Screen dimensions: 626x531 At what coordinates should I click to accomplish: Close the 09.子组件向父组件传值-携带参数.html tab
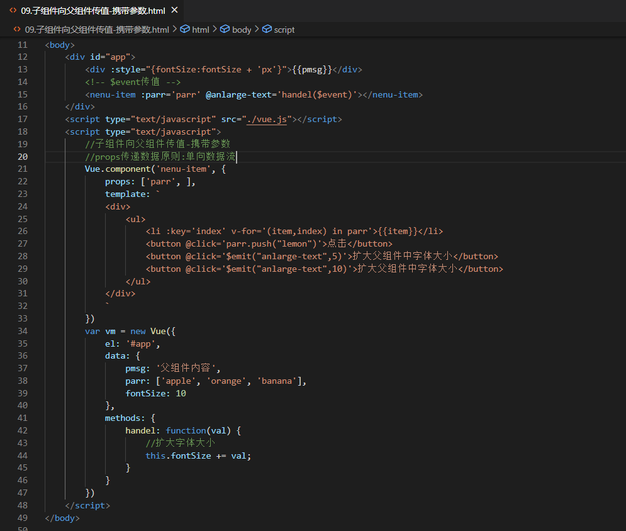(174, 11)
